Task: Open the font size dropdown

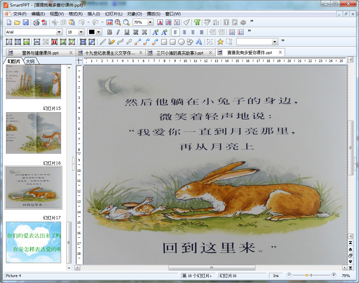Action: [x=81, y=32]
